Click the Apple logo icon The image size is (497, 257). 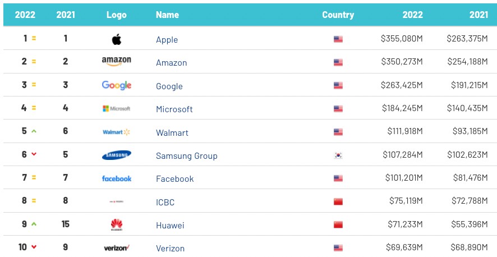pos(117,39)
